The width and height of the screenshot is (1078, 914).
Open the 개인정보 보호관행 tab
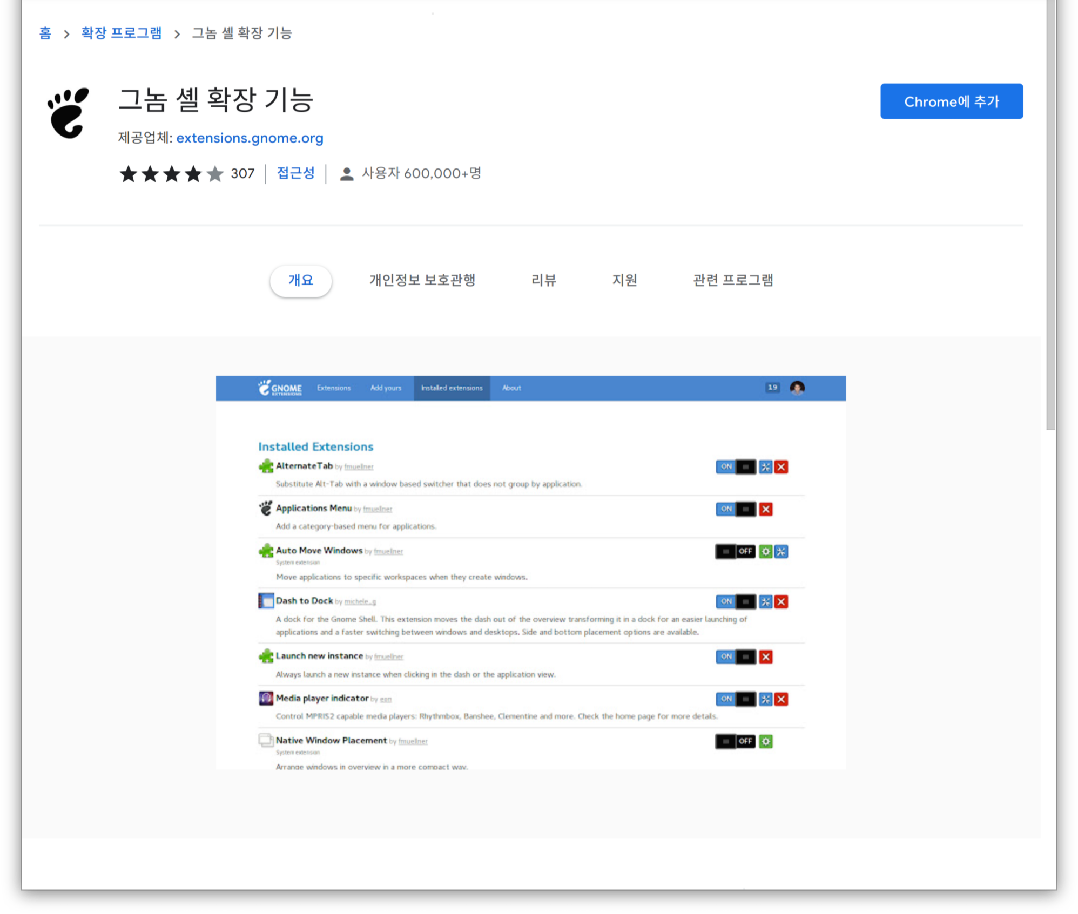422,280
